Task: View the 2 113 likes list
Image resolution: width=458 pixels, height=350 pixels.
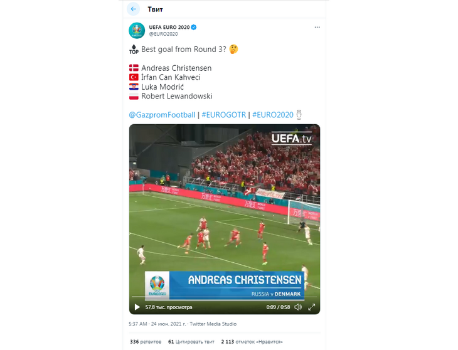Action: (252, 342)
